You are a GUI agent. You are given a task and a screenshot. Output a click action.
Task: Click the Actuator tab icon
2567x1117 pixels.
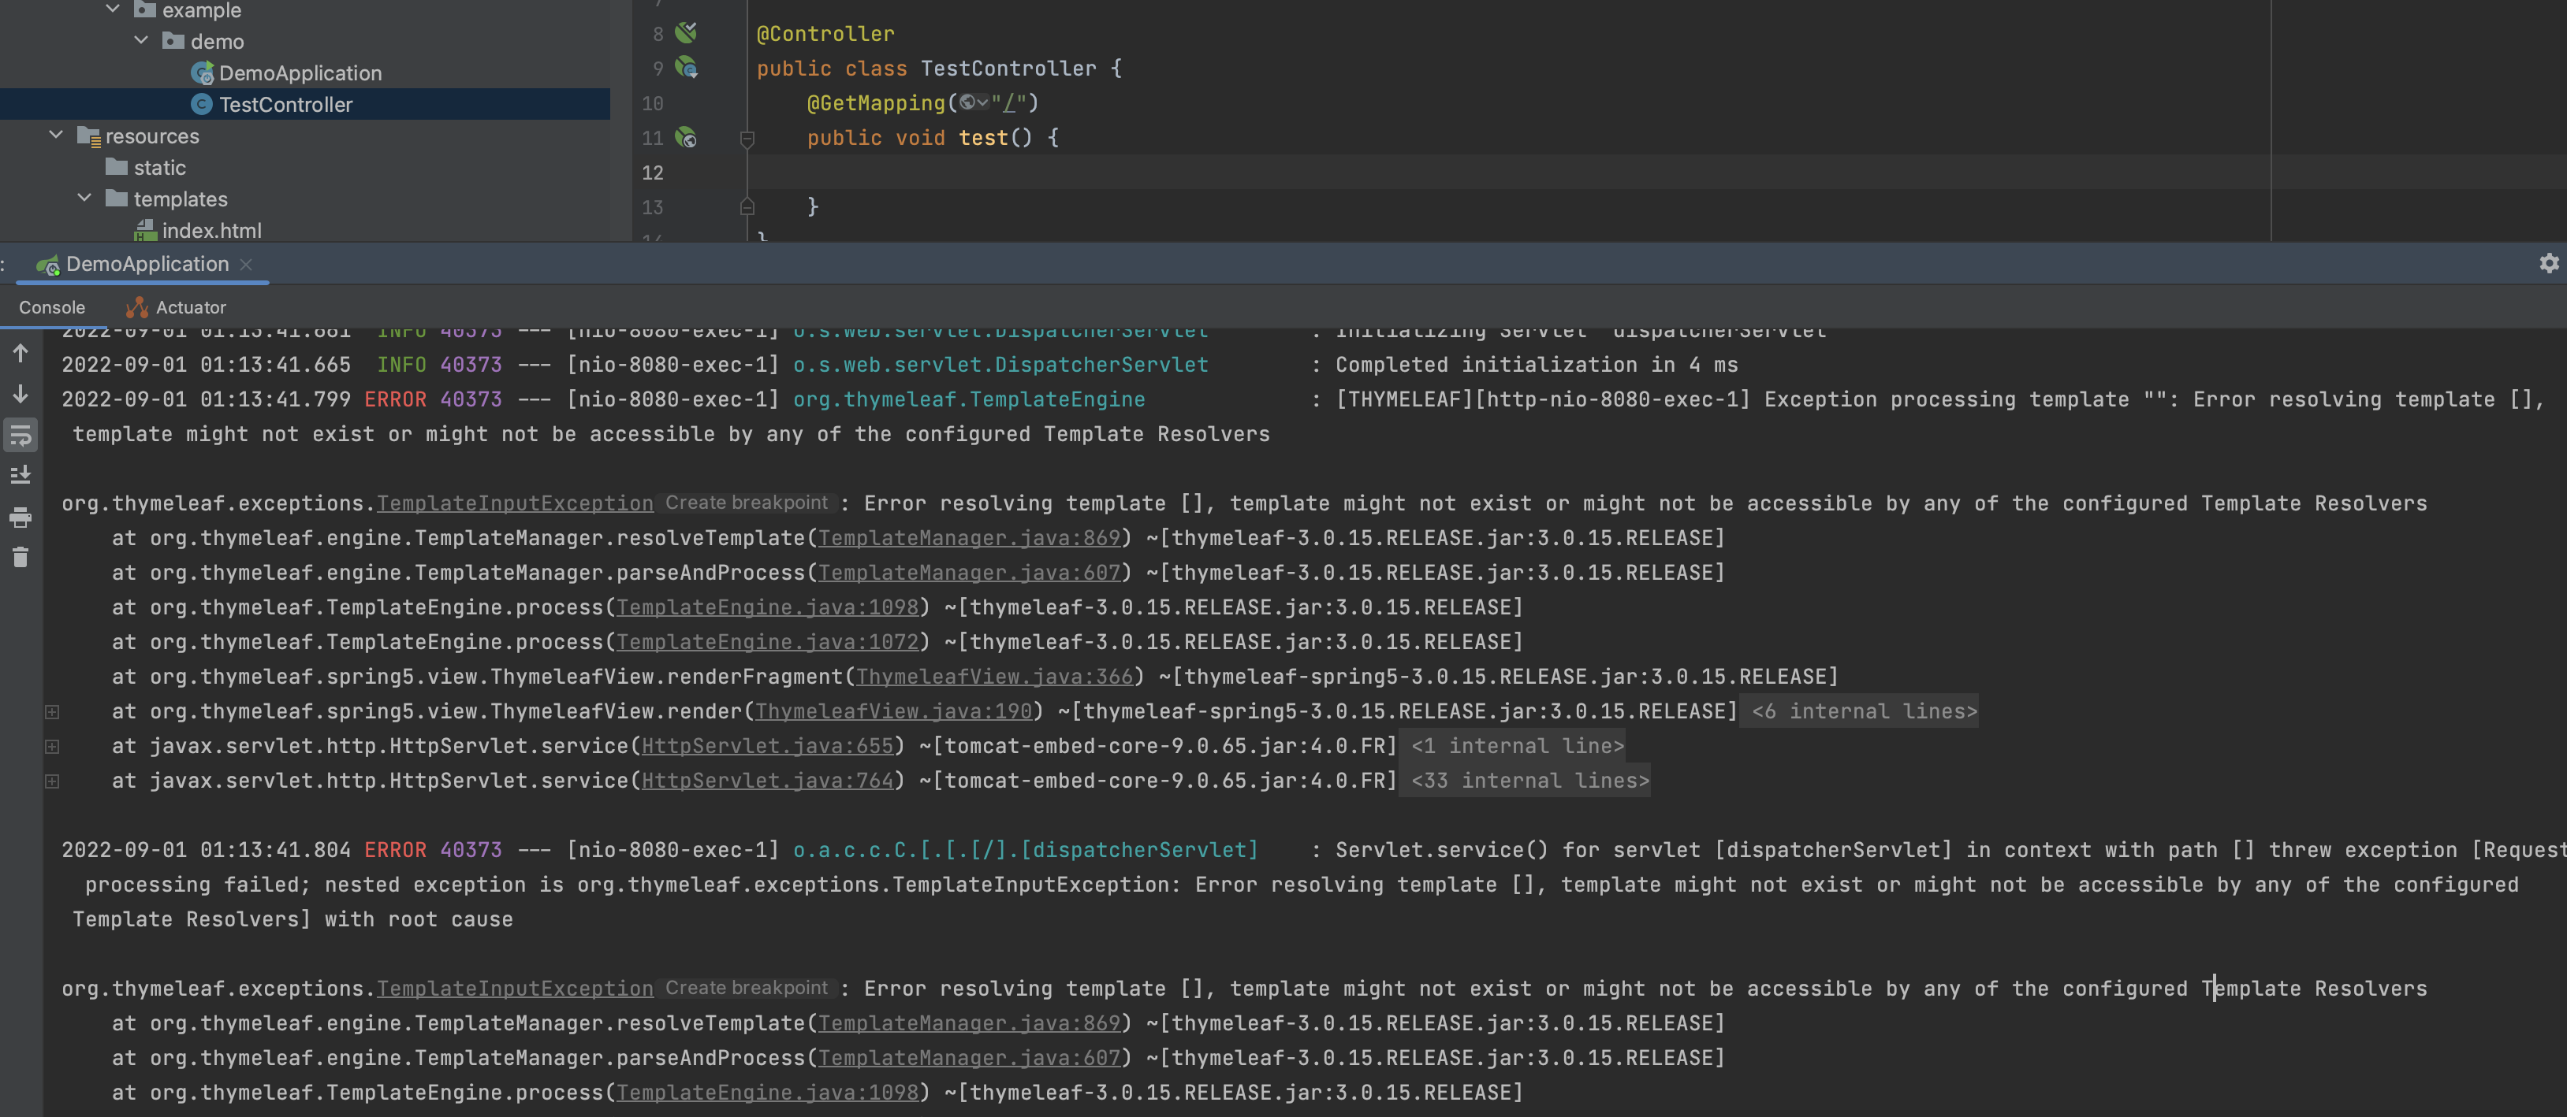click(x=136, y=308)
